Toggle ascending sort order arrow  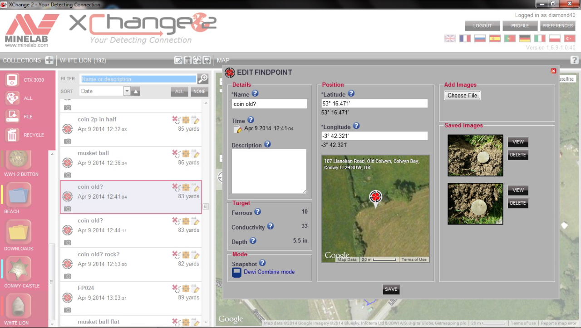pos(136,92)
